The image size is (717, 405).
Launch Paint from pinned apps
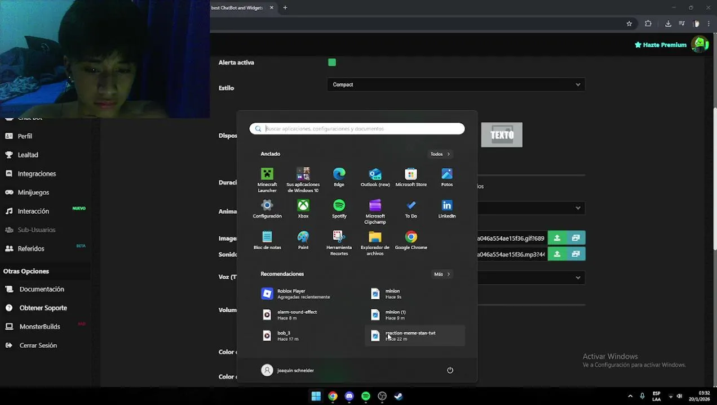point(303,240)
